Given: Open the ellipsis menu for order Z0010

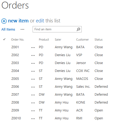Looking at the screenshot, I should 33,119.
